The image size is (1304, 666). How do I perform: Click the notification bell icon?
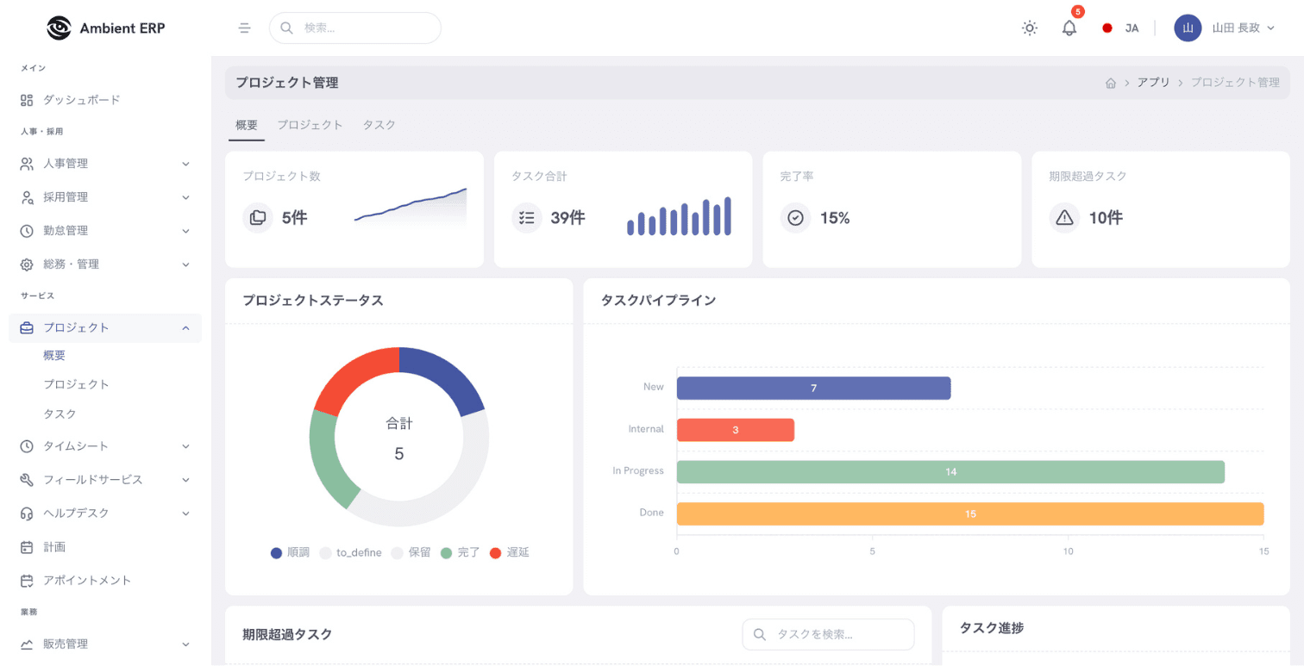point(1069,28)
